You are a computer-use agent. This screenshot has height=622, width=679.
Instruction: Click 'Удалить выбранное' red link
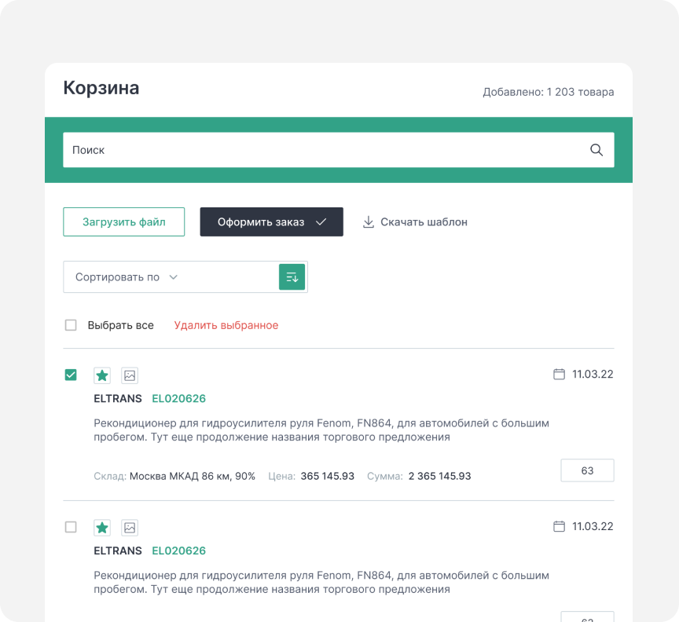pos(226,325)
